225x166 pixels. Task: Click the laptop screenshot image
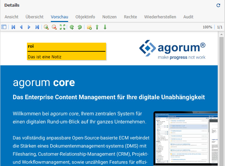coord(185,139)
